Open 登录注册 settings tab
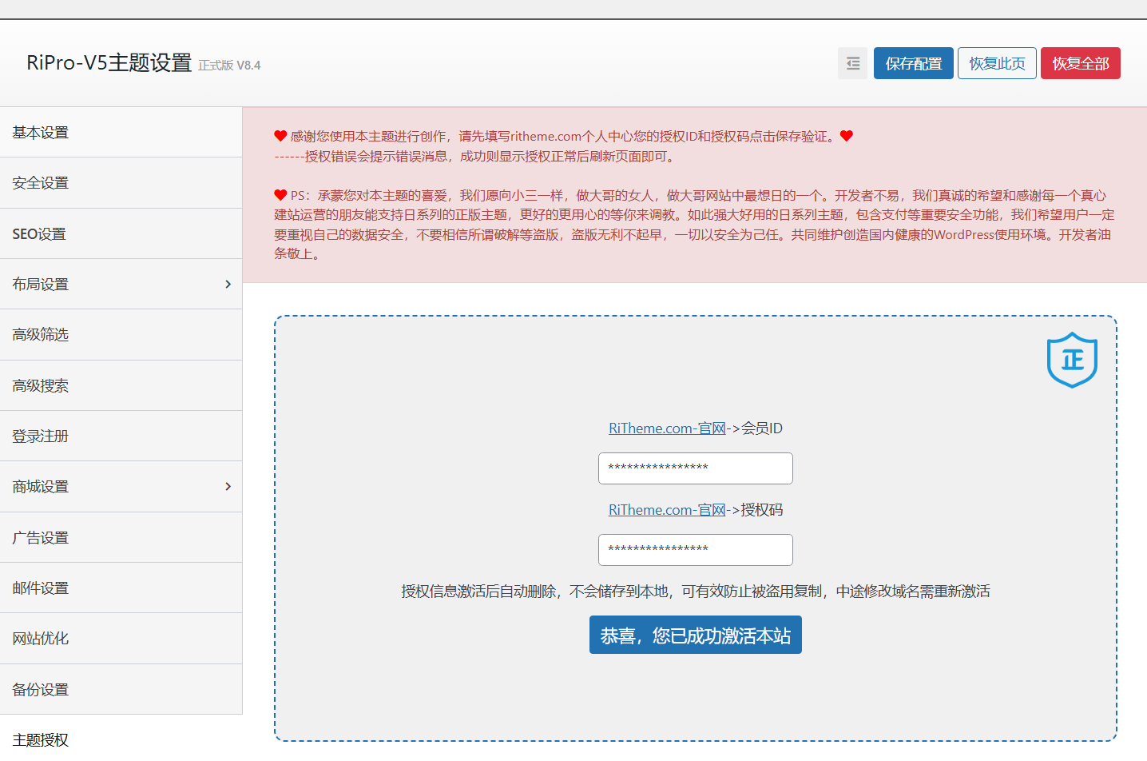Screen dimensions: 1147x761 tap(121, 436)
